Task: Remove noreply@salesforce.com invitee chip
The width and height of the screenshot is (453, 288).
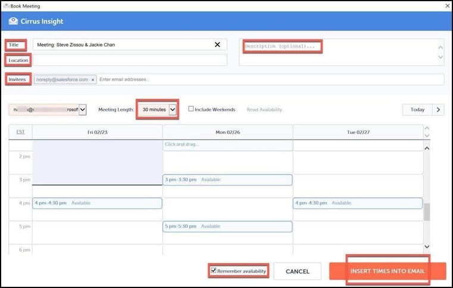Action: [x=93, y=80]
